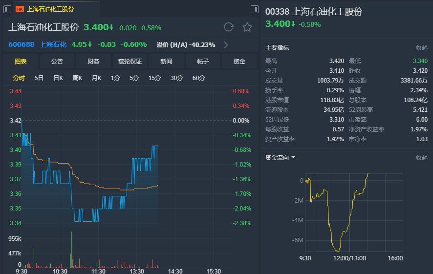This screenshot has height=274, width=433.
Task: Add stock to favorites with star icon
Action: pyautogui.click(x=247, y=27)
